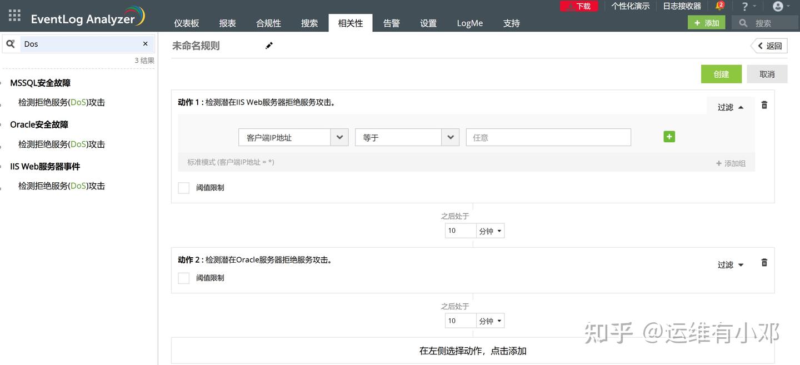Viewport: 800px width, 365px height.
Task: Open the 个性化演示 link
Action: pos(630,6)
